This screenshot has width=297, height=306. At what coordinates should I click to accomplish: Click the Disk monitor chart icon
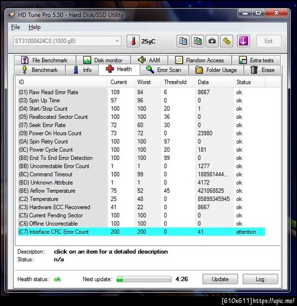click(x=87, y=60)
